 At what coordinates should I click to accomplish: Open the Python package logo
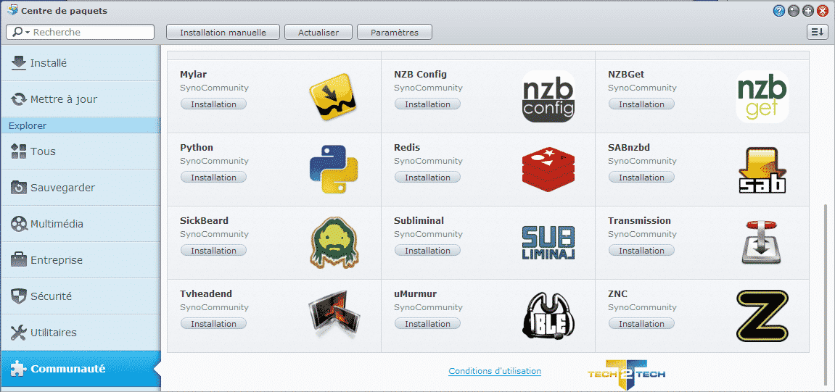point(334,170)
